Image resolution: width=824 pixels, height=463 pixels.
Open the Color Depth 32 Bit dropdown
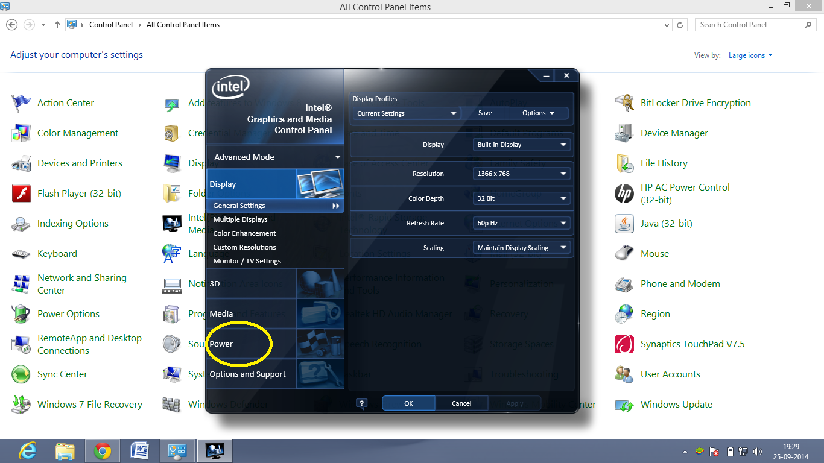[x=522, y=198]
